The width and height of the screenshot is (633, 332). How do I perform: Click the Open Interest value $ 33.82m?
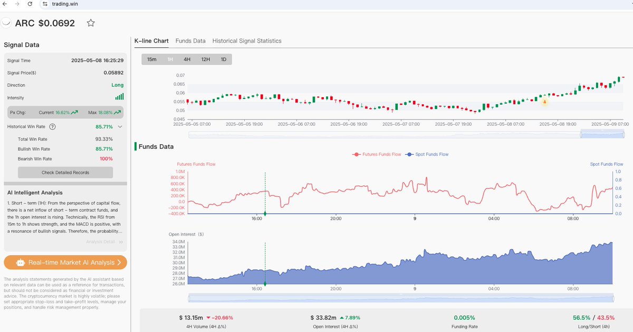click(x=323, y=318)
